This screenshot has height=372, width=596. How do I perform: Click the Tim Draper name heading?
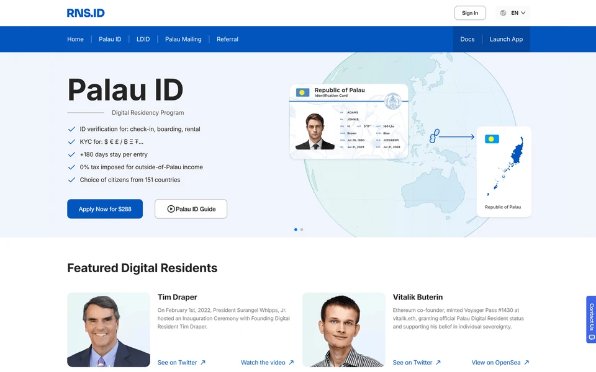(177, 297)
